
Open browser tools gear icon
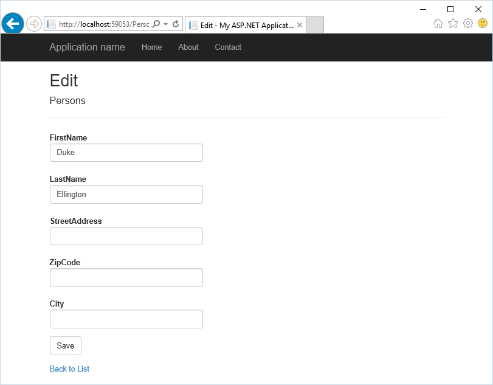pos(468,23)
